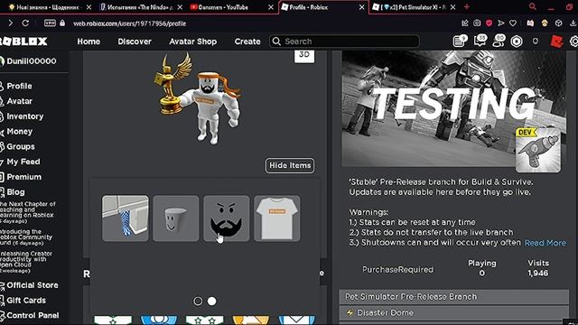Image resolution: width=578 pixels, height=325 pixels.
Task: Click the small circle icon beside Robux
Action: click(536, 41)
